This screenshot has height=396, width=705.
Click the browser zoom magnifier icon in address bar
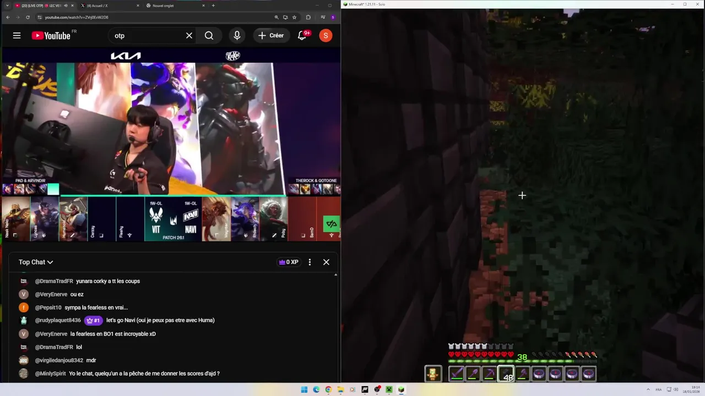tap(276, 18)
